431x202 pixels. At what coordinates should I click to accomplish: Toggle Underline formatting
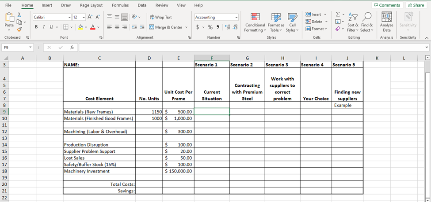click(x=51, y=27)
